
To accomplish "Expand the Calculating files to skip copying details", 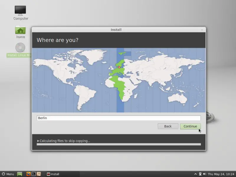I will [x=38, y=141].
